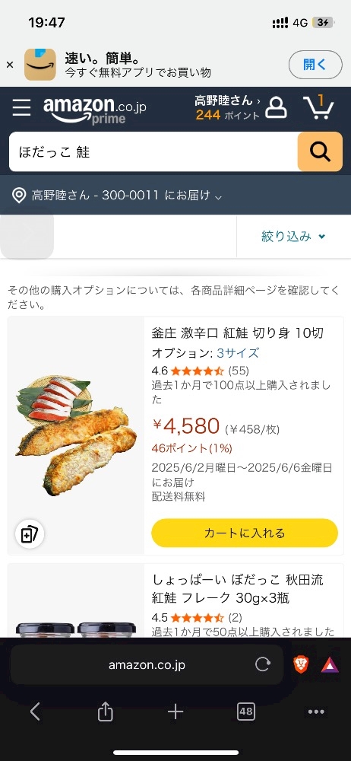The image size is (351, 761).
Task: Open the browser share icon
Action: tap(105, 712)
